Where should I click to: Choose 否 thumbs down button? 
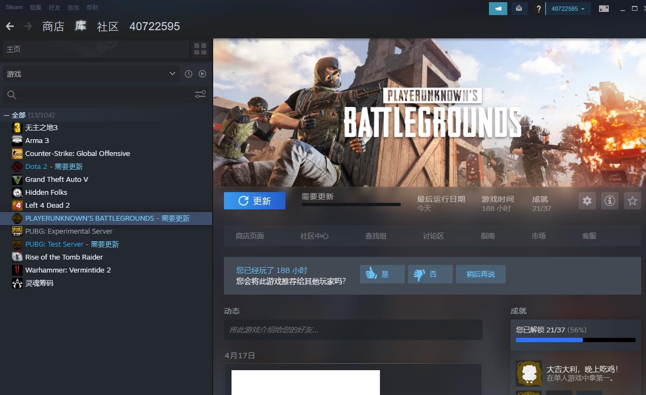tap(430, 274)
